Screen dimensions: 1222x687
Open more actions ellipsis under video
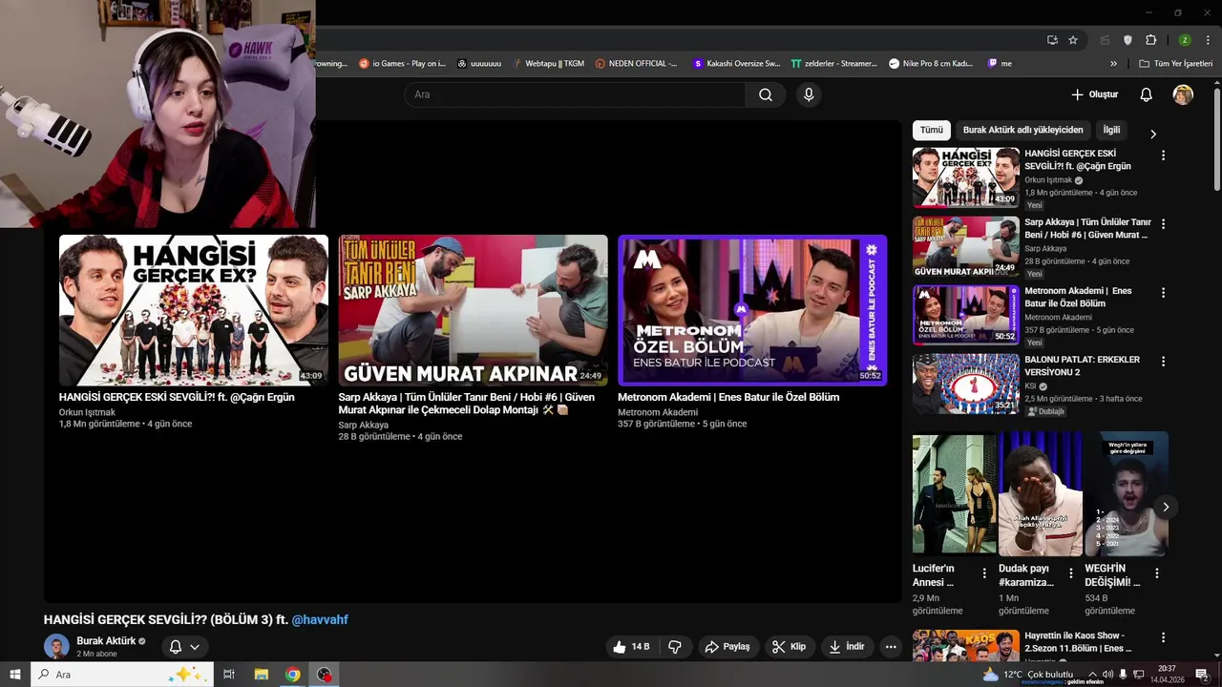[x=891, y=647]
